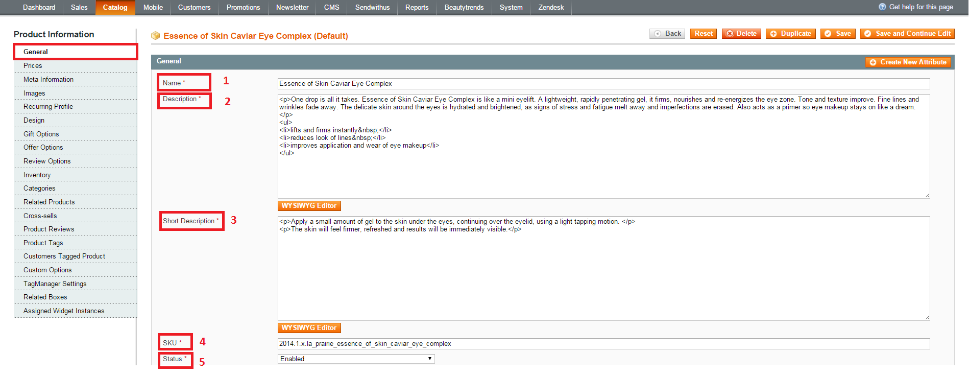
Task: Open the Mobile menu
Action: [153, 7]
